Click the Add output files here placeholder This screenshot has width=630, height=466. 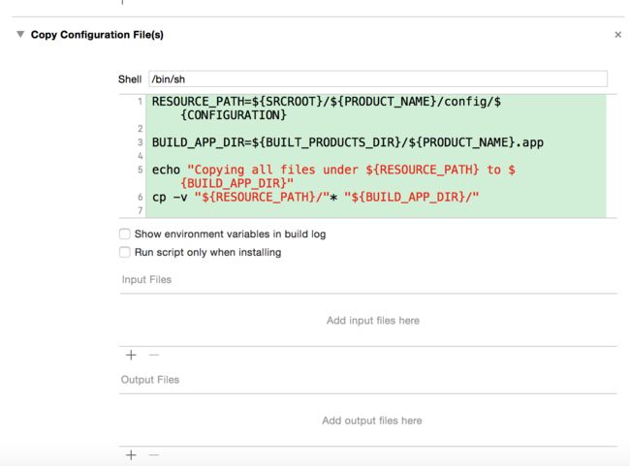(x=372, y=420)
